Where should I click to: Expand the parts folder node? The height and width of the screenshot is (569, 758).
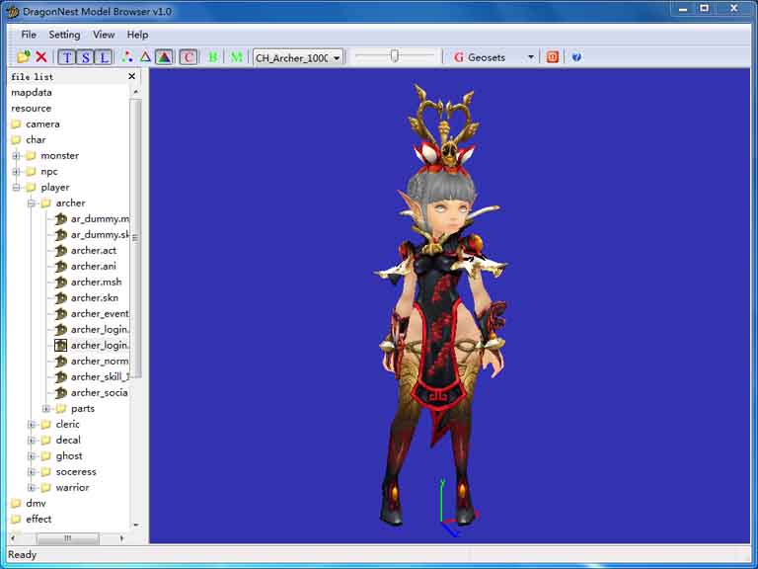[x=46, y=409]
